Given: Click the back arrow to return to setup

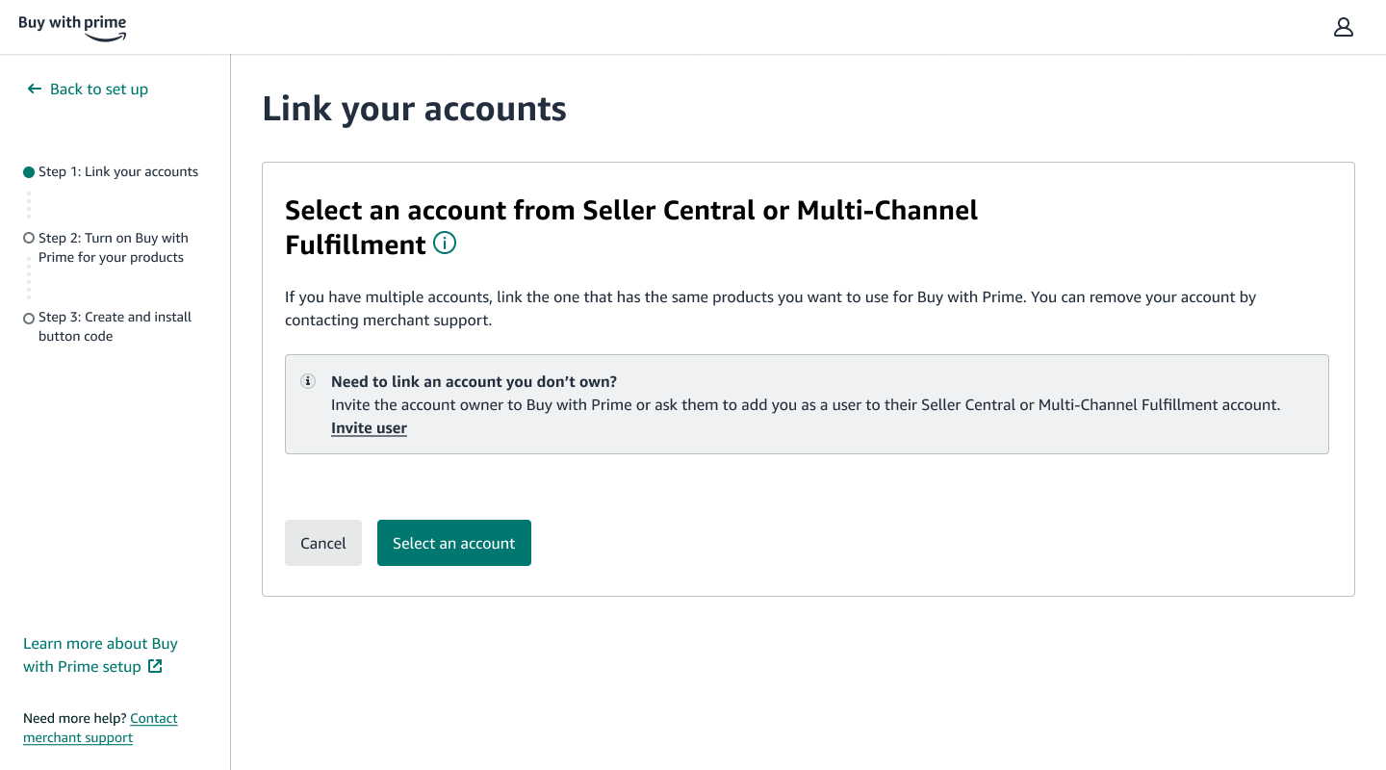Looking at the screenshot, I should pos(34,89).
